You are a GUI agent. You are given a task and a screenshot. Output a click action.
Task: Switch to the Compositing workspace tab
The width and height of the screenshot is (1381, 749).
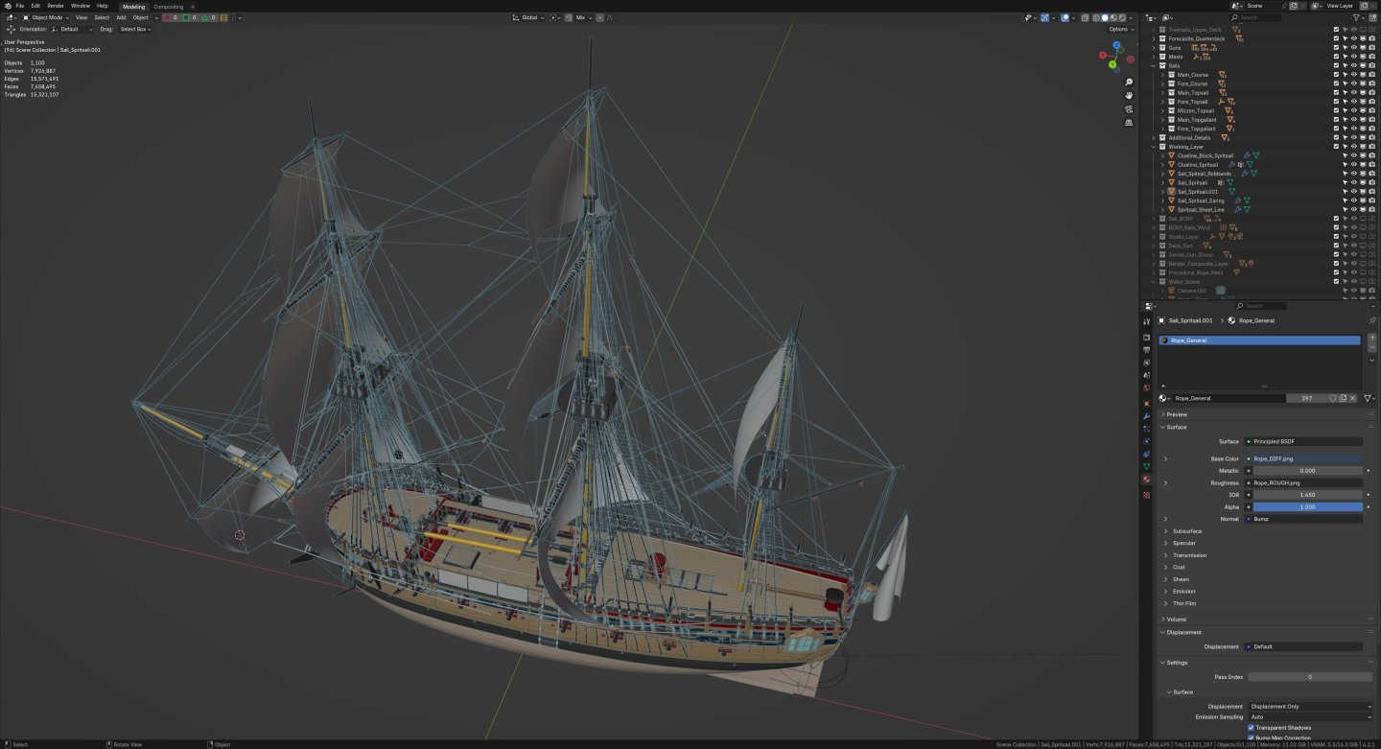click(x=168, y=6)
